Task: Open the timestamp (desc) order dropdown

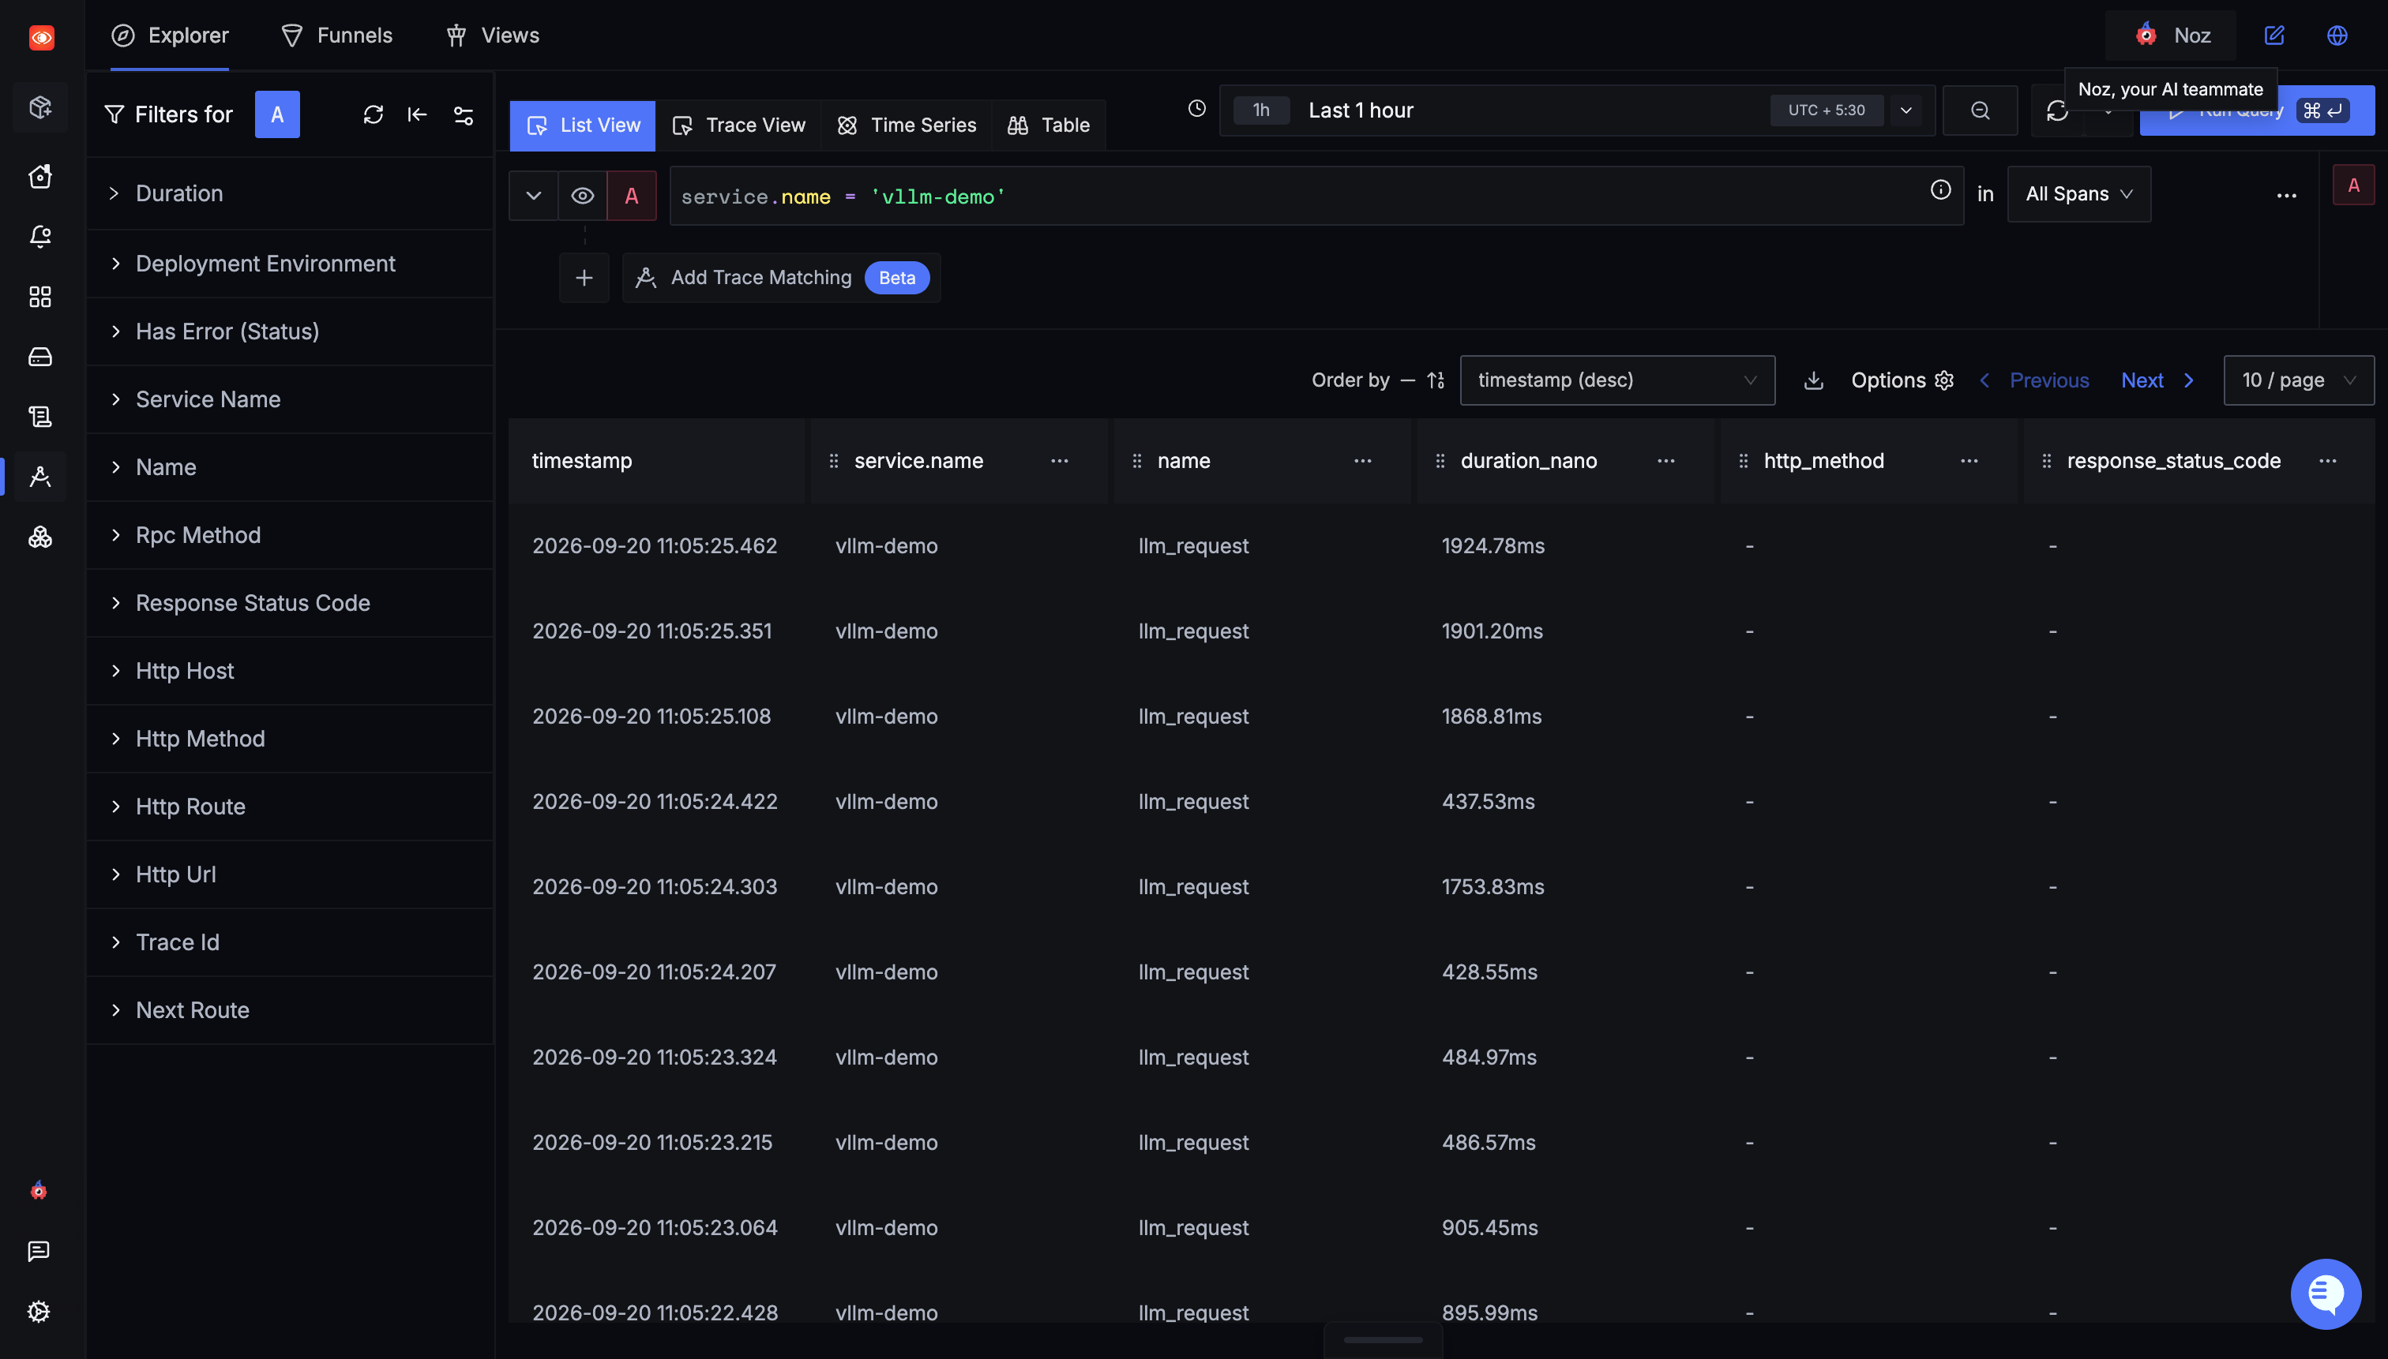Action: click(1616, 380)
